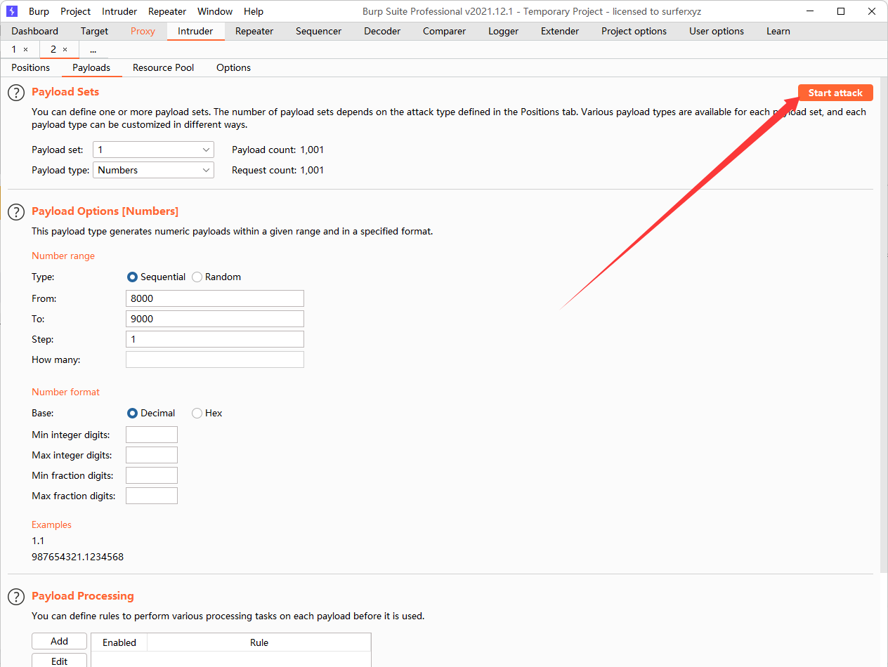This screenshot has width=888, height=667.
Task: Close Intruder attack tab 1
Action: (x=26, y=50)
